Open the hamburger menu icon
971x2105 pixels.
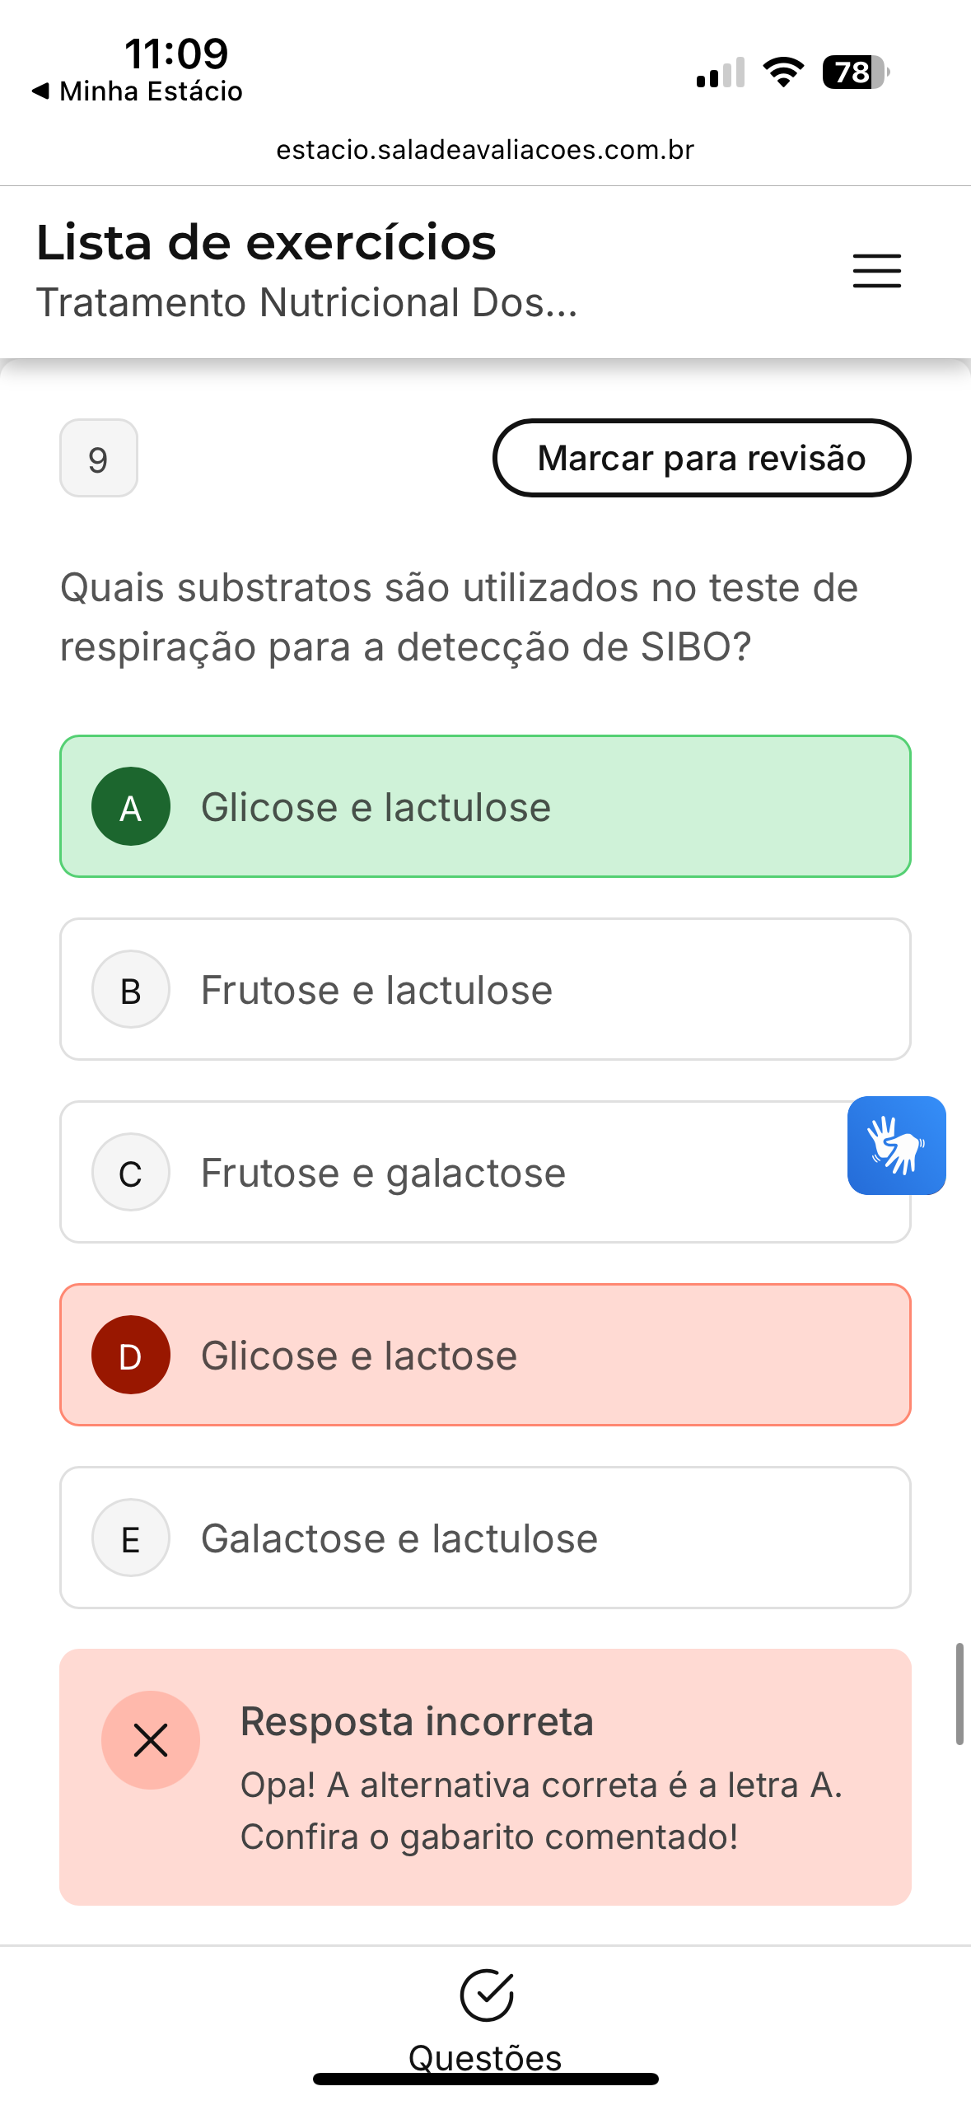876,271
